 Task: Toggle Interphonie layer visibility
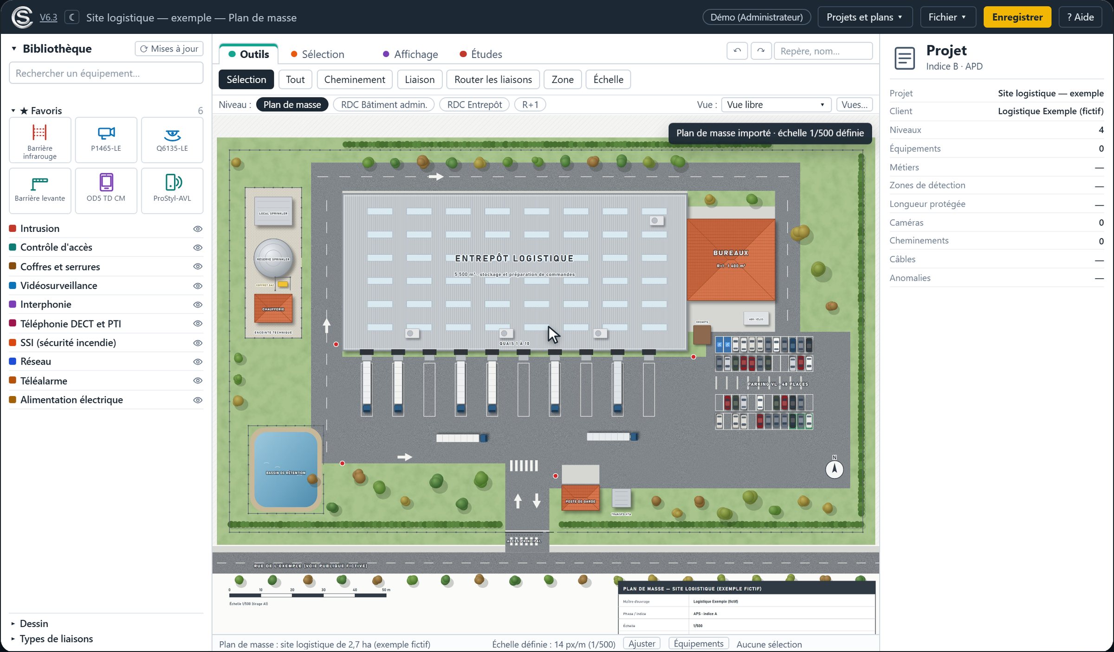[x=198, y=305]
